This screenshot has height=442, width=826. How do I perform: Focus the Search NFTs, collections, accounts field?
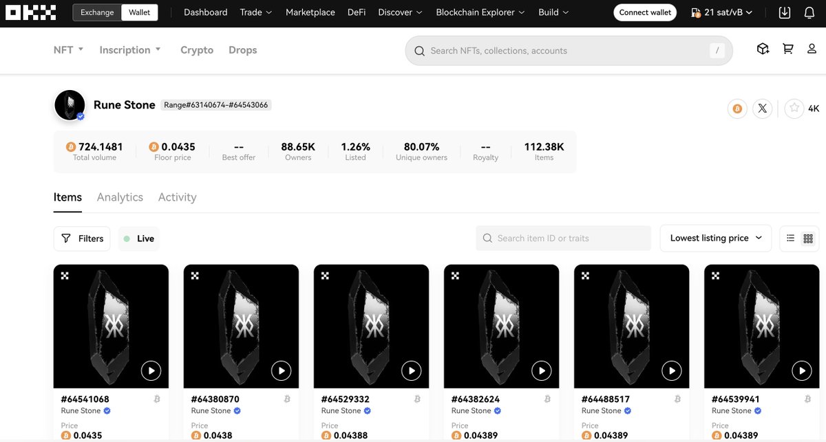click(x=569, y=51)
